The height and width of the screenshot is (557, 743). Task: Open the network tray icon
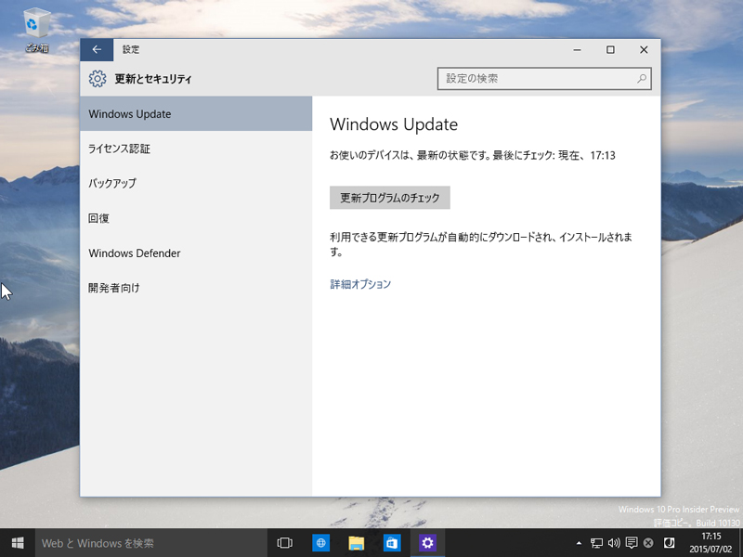[596, 543]
